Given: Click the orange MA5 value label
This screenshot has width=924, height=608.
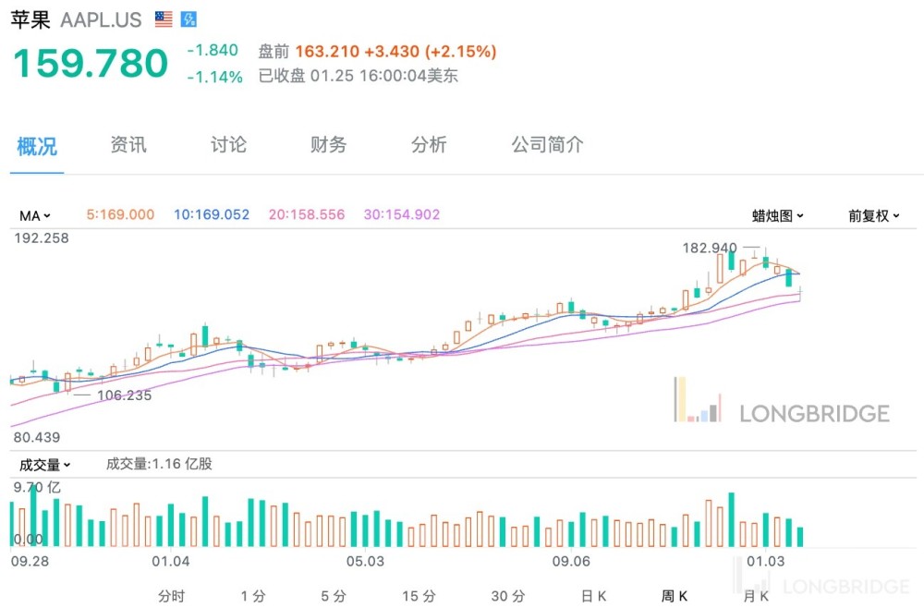Looking at the screenshot, I should [x=120, y=214].
